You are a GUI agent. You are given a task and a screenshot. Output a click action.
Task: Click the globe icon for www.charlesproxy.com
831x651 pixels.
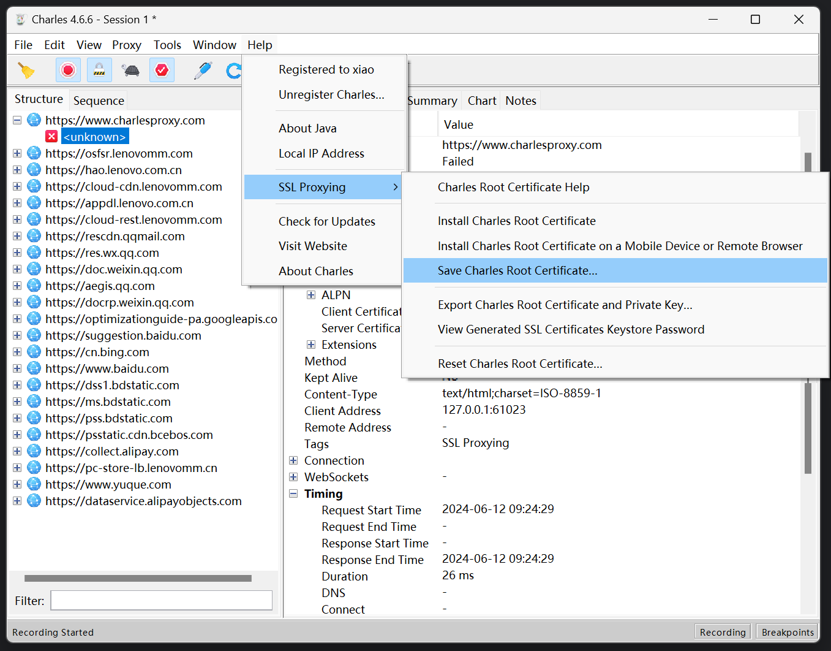coord(34,120)
